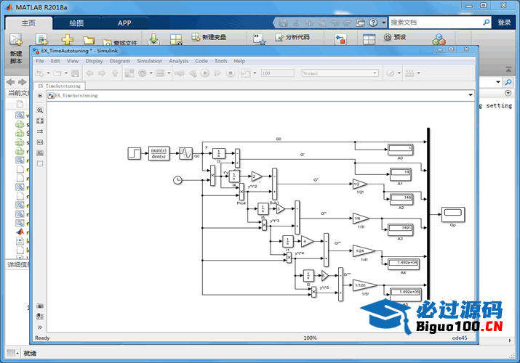Screen dimensions: 520x363
Task: Toggle the Hide/Show Model Browser button
Action: [x=40, y=95]
